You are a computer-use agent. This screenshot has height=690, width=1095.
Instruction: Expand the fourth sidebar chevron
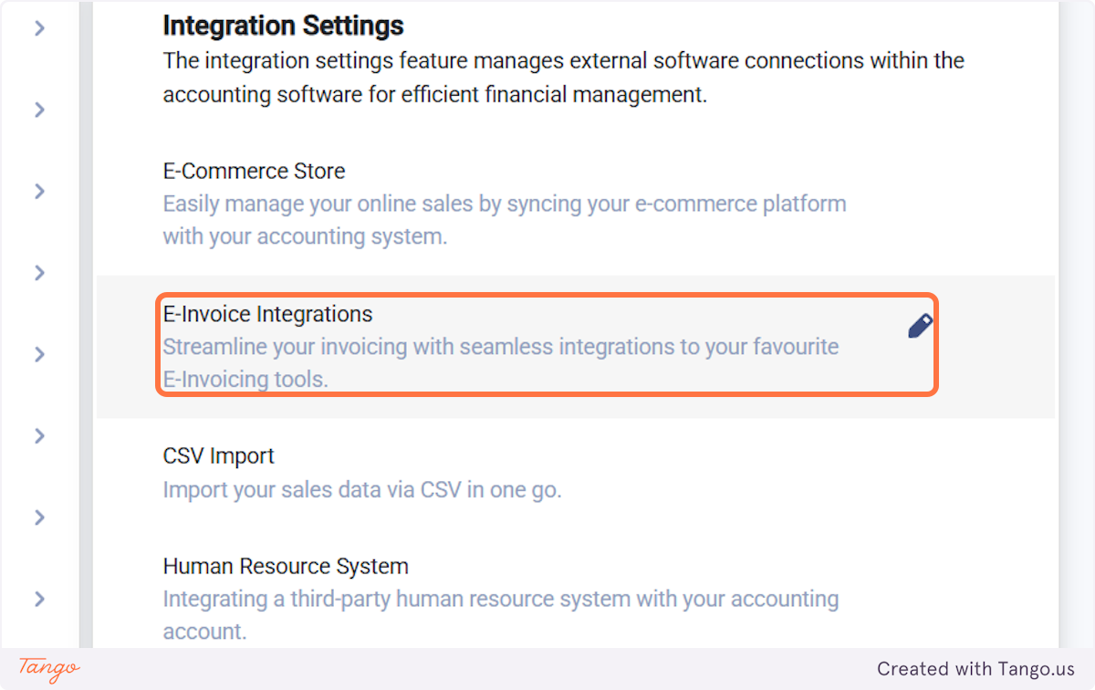click(x=38, y=272)
